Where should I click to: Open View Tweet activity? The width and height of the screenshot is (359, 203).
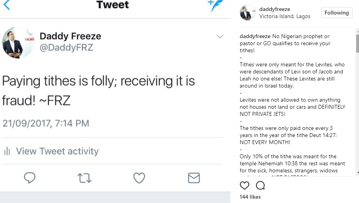pyautogui.click(x=57, y=151)
